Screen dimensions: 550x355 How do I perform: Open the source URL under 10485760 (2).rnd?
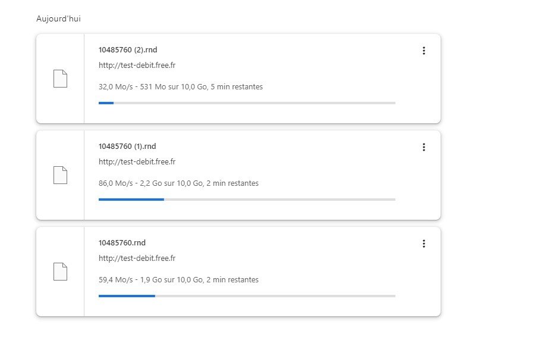point(137,65)
